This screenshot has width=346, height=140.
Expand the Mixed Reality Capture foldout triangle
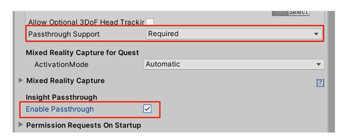click(x=21, y=80)
